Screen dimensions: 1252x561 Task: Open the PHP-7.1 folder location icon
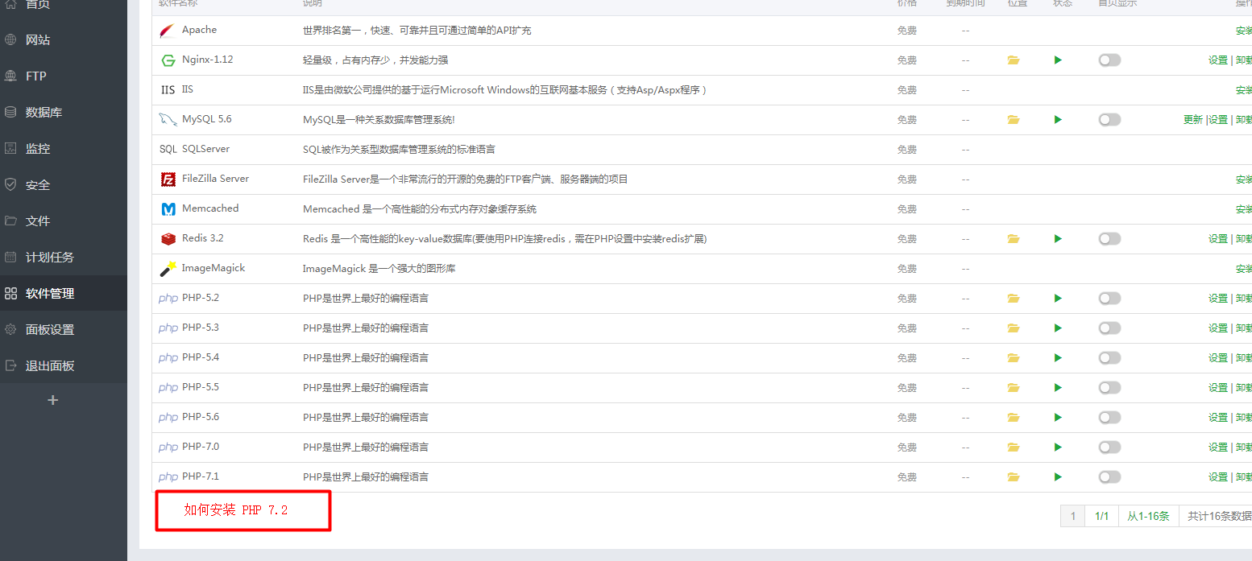point(1014,477)
